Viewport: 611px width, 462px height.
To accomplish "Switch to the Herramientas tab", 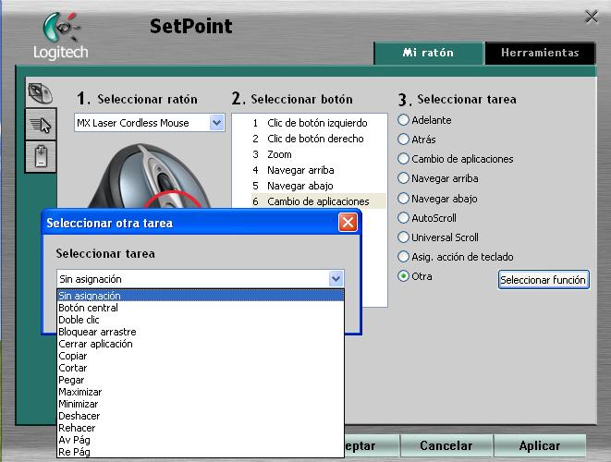I will pos(540,53).
